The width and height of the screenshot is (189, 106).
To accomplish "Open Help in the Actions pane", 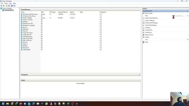I will pyautogui.click(x=146, y=42).
